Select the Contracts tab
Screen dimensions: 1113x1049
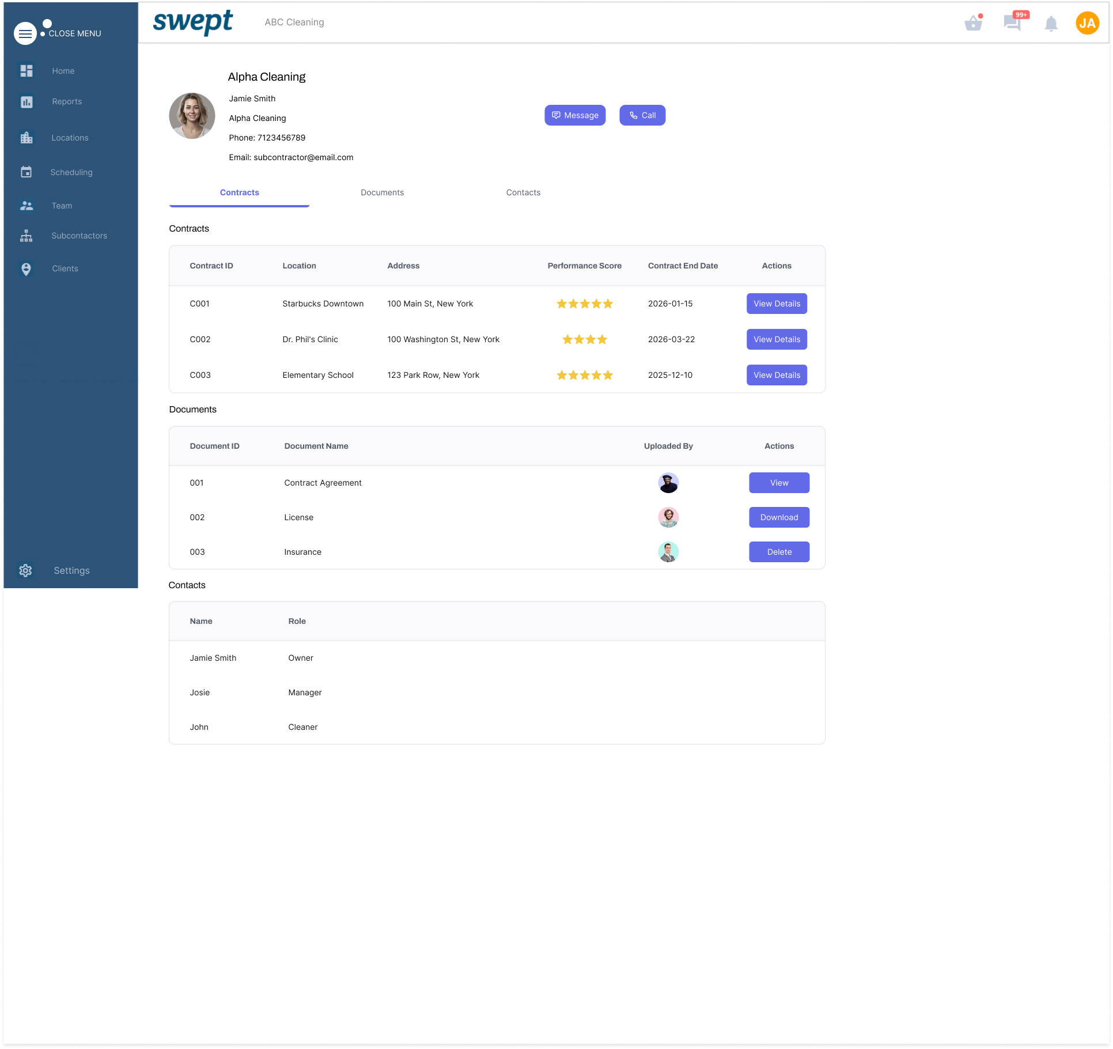pyautogui.click(x=239, y=192)
